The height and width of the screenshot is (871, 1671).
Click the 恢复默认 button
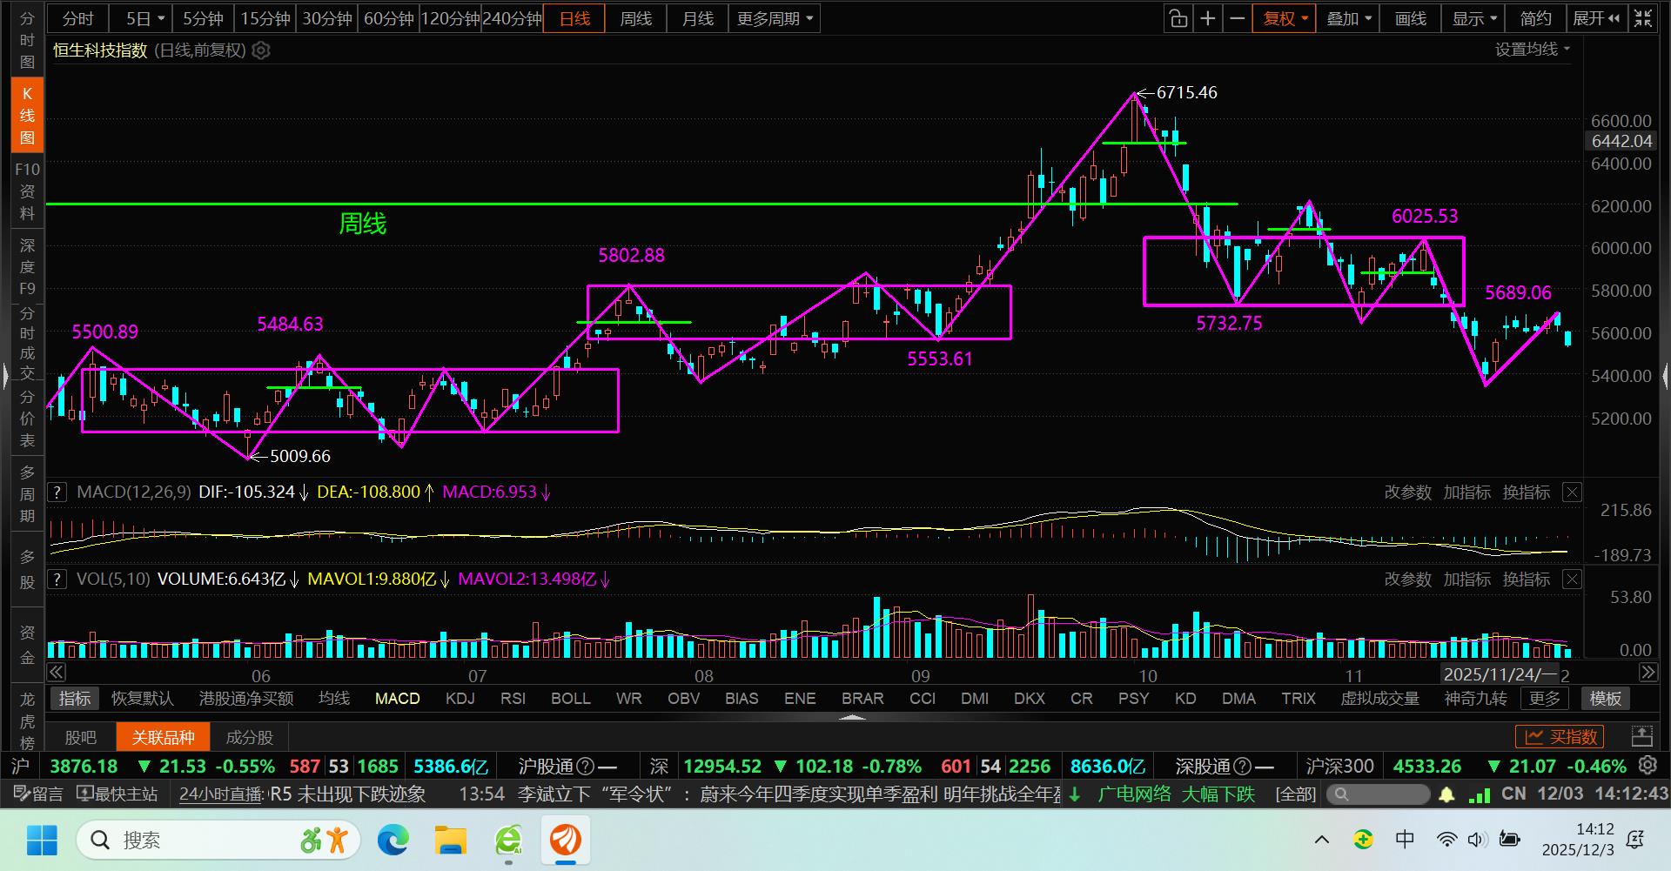(143, 699)
